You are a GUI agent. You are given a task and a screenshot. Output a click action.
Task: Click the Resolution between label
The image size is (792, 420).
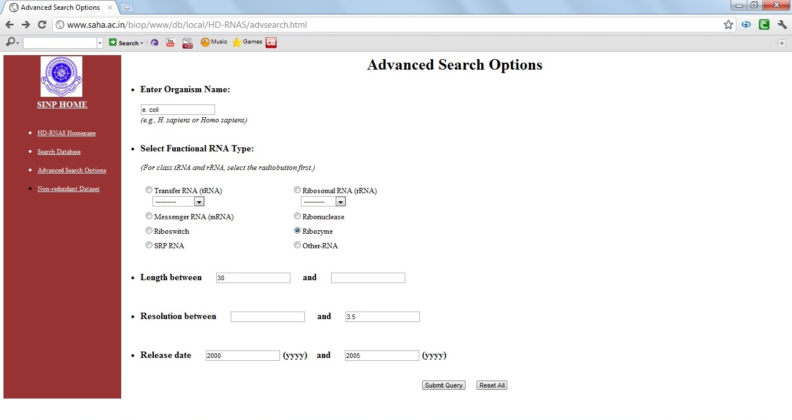(x=178, y=316)
